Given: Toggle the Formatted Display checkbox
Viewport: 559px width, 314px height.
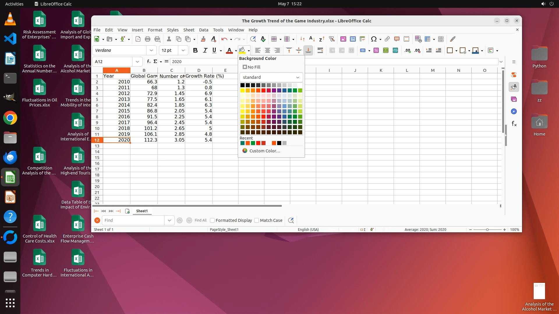Looking at the screenshot, I should pyautogui.click(x=212, y=220).
